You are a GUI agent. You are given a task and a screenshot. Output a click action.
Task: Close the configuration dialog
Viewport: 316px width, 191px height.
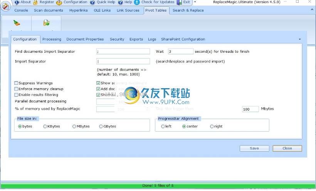(287, 148)
